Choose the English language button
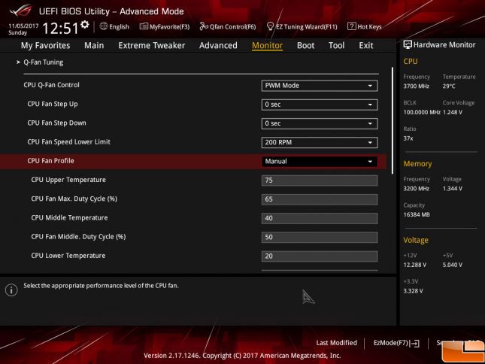Image resolution: width=485 pixels, height=364 pixels. [114, 26]
